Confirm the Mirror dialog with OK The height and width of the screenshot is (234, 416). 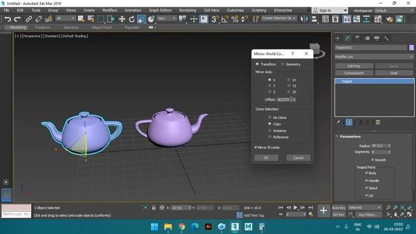click(266, 158)
